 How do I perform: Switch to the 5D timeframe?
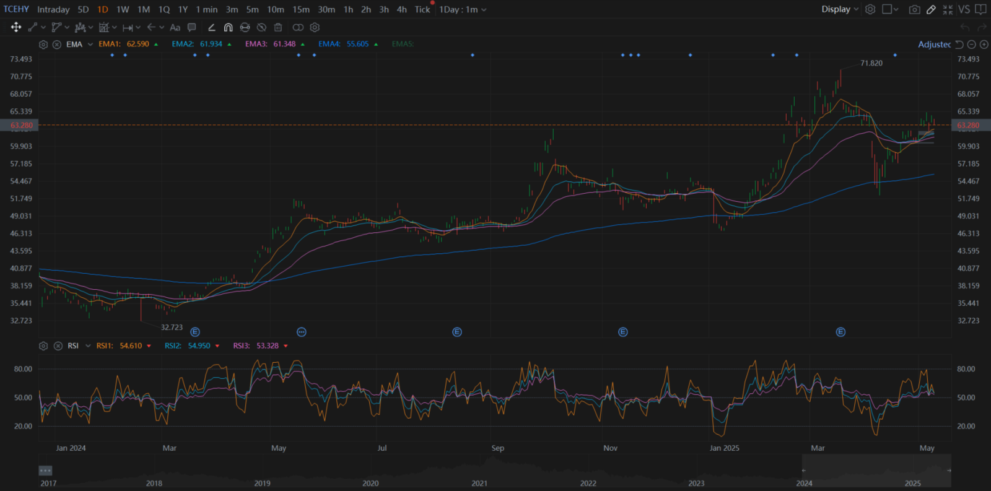pos(83,9)
